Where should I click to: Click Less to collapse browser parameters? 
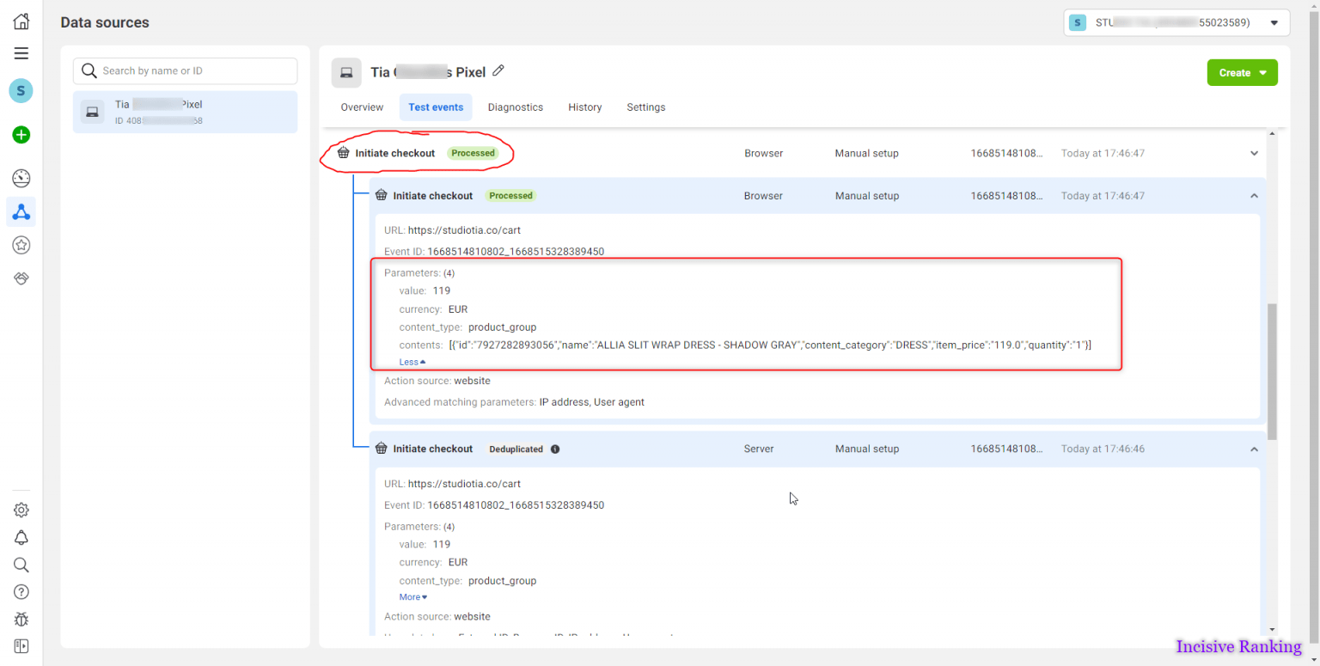[412, 362]
